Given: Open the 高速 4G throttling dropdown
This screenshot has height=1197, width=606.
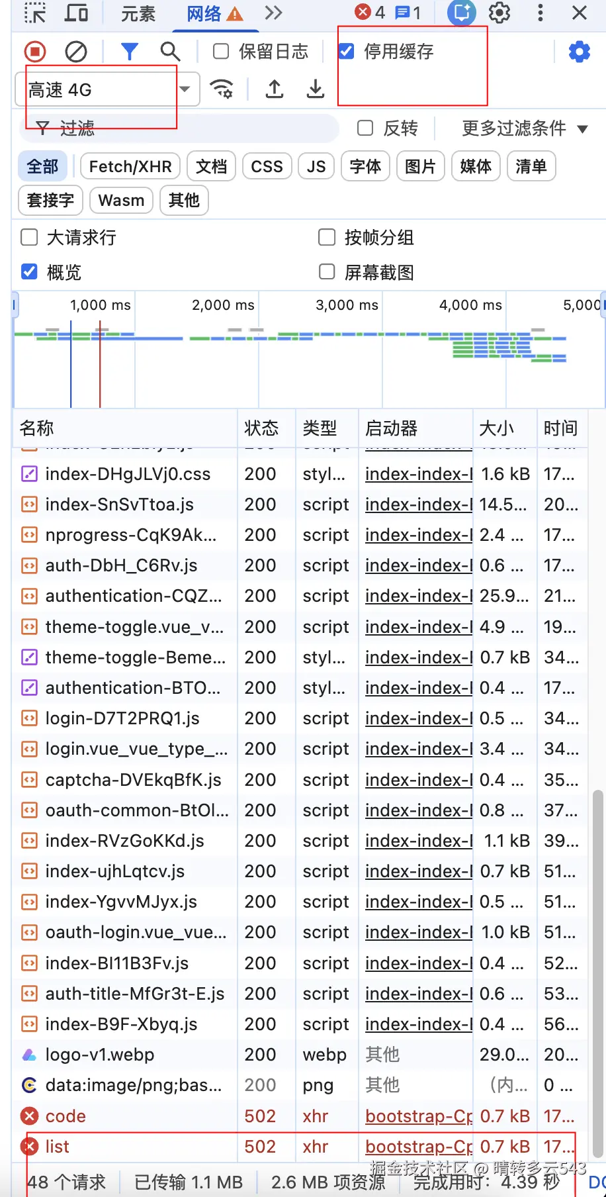Looking at the screenshot, I should (107, 89).
